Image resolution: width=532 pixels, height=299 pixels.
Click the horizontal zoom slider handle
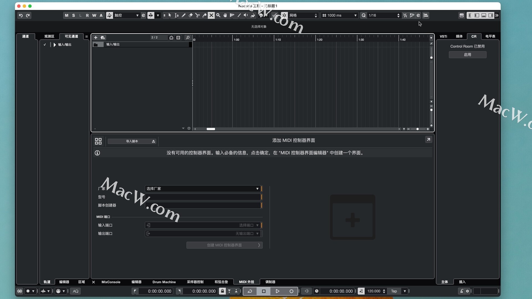pos(418,129)
